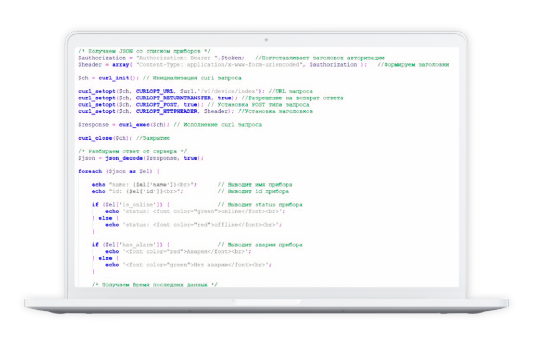Click the CURLOPT_HTTPHEADER constant
Screen dimensions: 533x354
click(168, 111)
